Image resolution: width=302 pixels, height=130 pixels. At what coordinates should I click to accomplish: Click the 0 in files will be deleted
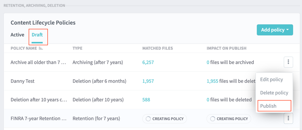pyautogui.click(x=208, y=100)
